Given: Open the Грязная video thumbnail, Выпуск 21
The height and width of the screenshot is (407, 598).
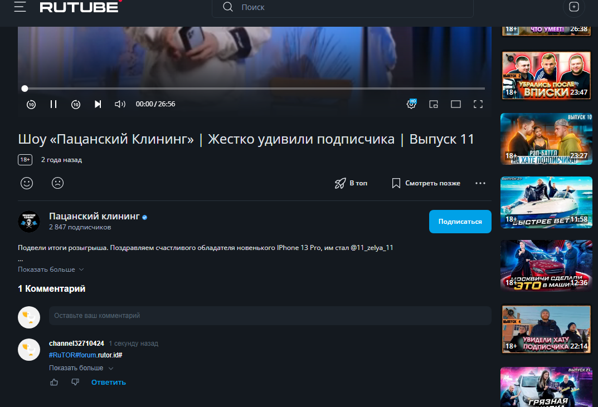Looking at the screenshot, I should click(546, 387).
